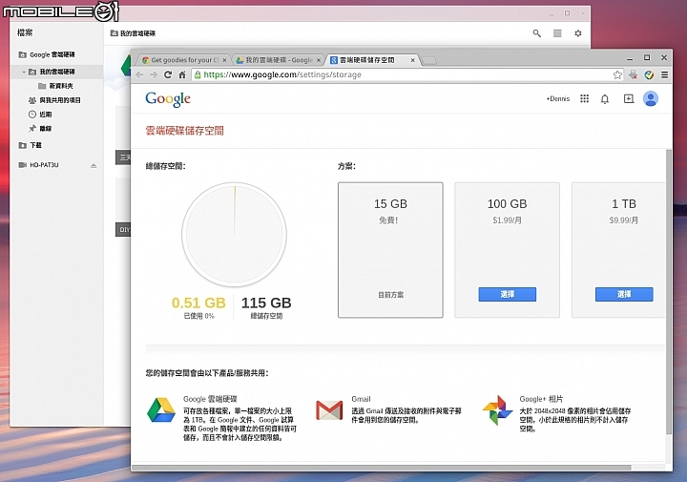The image size is (687, 482).
Task: Choose the 1 TB plan 選擇 button
Action: coord(624,295)
